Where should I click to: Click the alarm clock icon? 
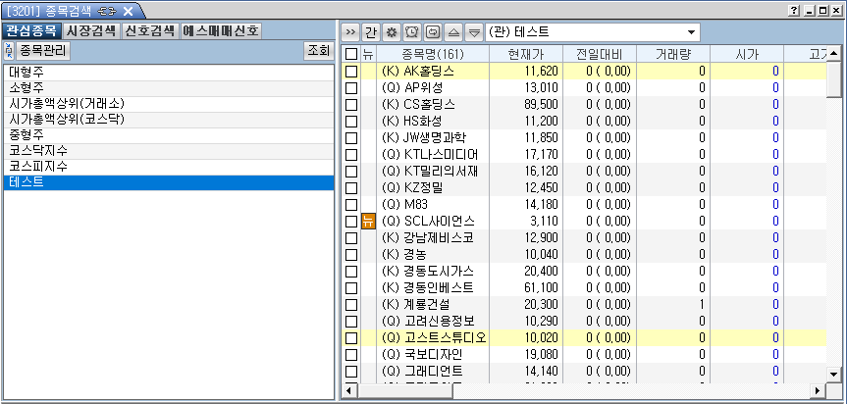pyautogui.click(x=411, y=31)
